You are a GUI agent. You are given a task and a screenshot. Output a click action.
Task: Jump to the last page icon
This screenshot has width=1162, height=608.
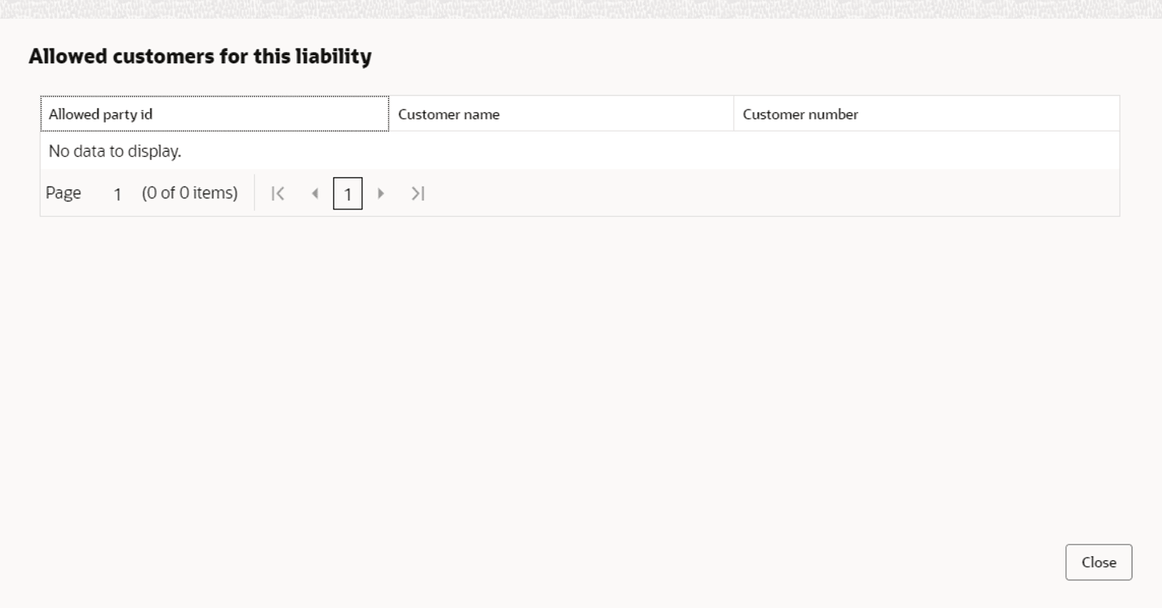pos(417,193)
